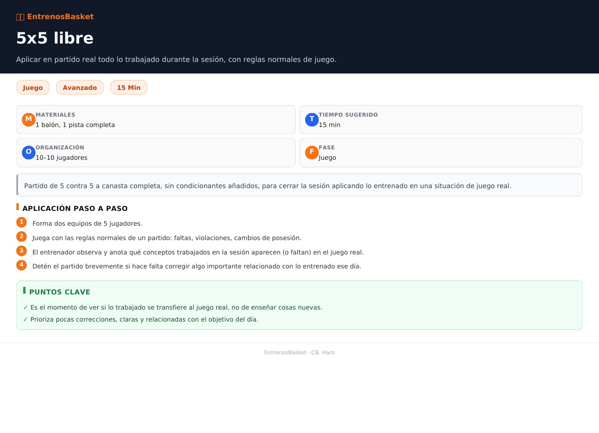Click the 5x5 libre page title

[x=55, y=38]
